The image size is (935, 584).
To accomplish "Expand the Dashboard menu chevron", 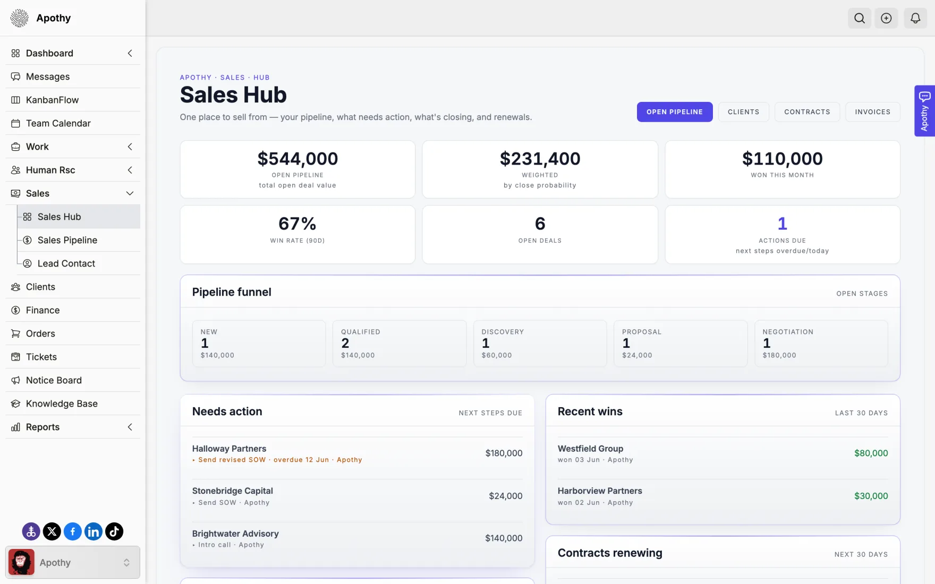I will [130, 53].
